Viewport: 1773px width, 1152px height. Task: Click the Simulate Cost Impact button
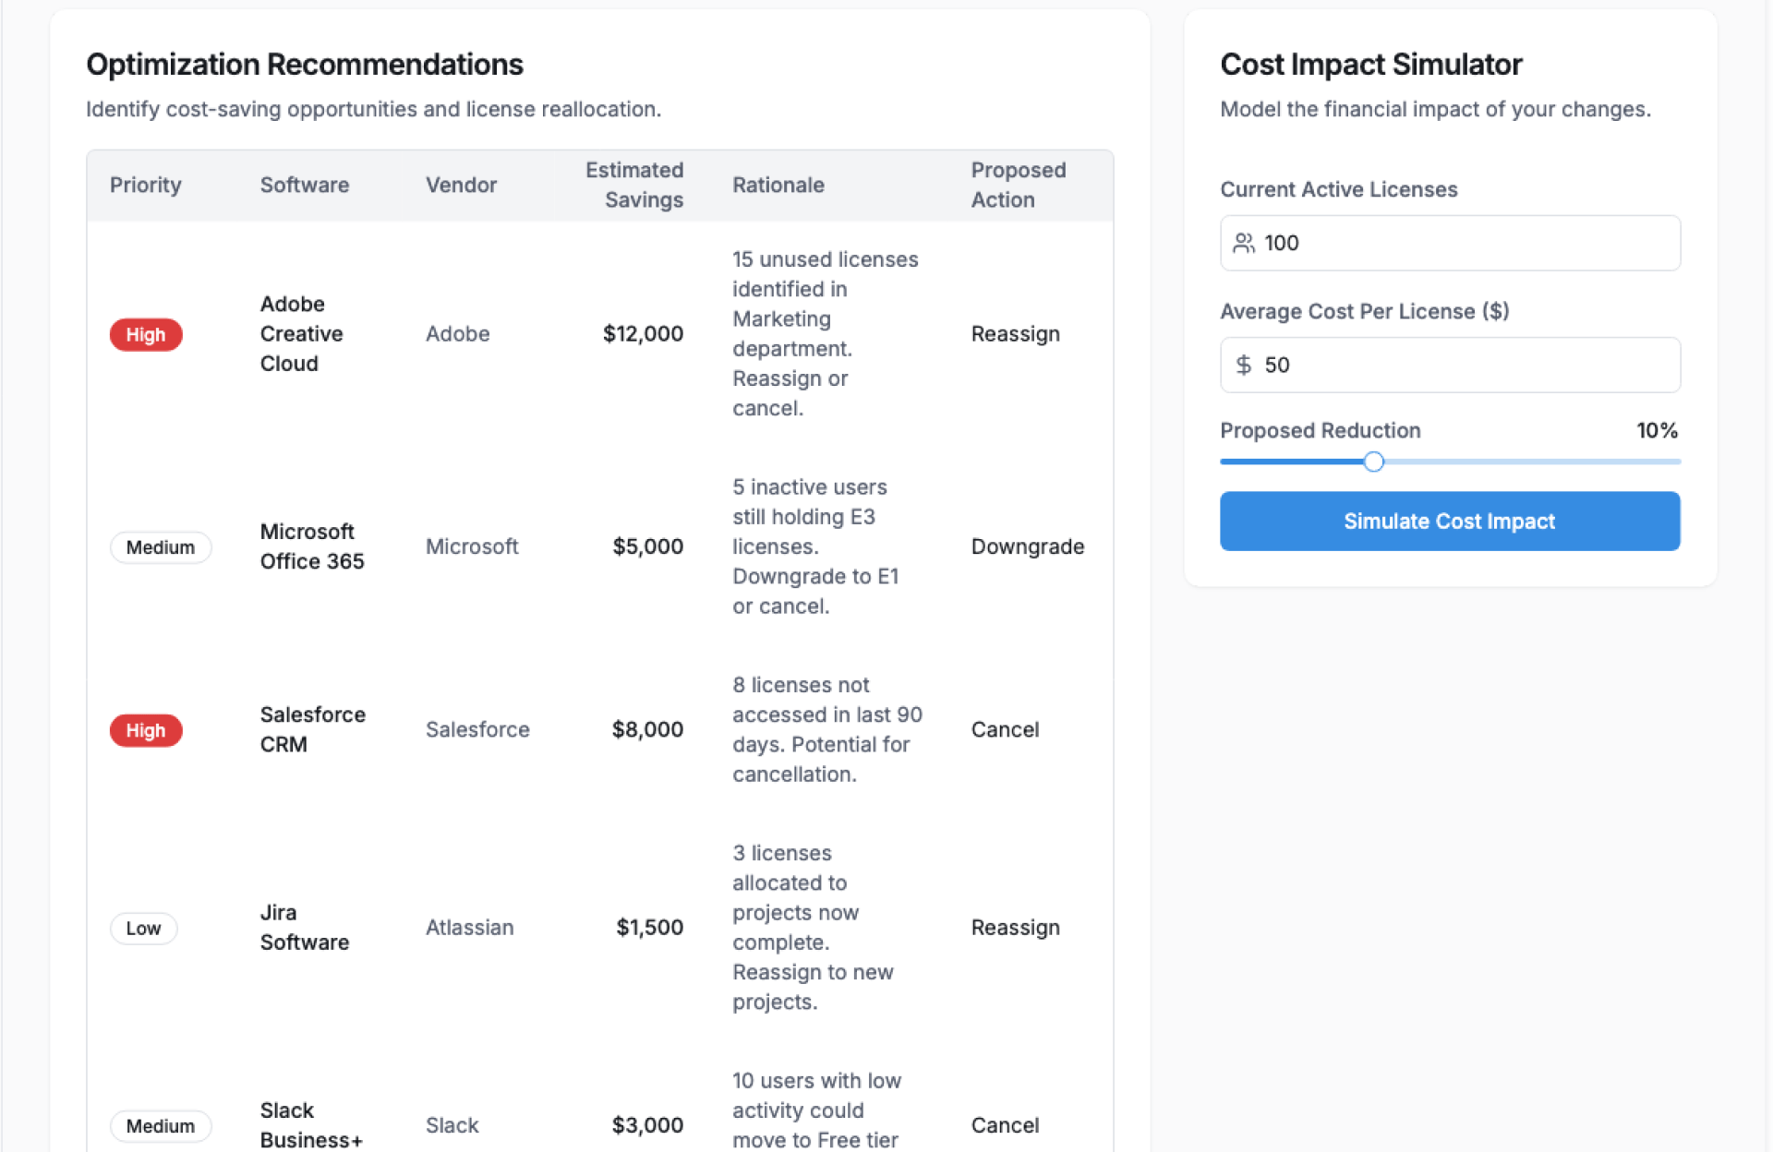pyautogui.click(x=1449, y=522)
